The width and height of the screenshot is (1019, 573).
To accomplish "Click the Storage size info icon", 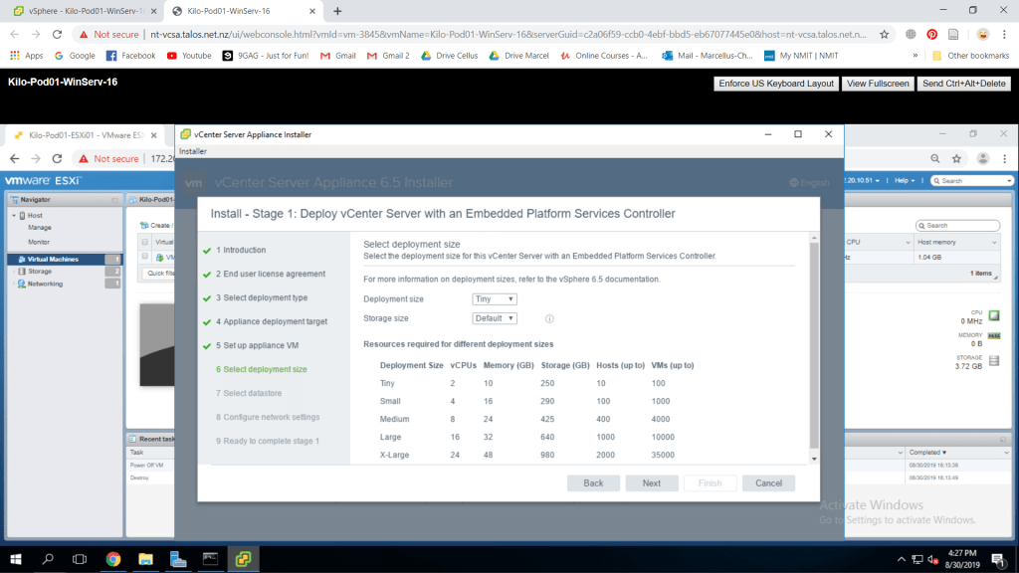I will (549, 318).
